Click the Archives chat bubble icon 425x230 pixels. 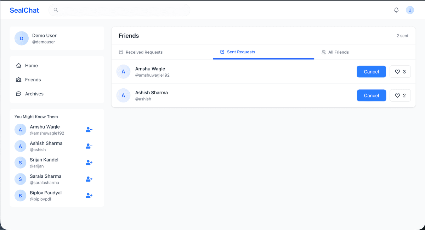coord(19,94)
